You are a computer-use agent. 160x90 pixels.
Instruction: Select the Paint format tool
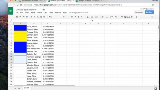(27, 17)
